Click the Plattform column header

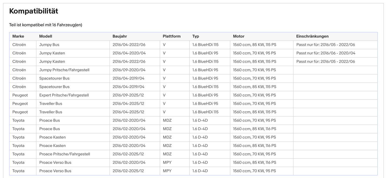pos(171,36)
